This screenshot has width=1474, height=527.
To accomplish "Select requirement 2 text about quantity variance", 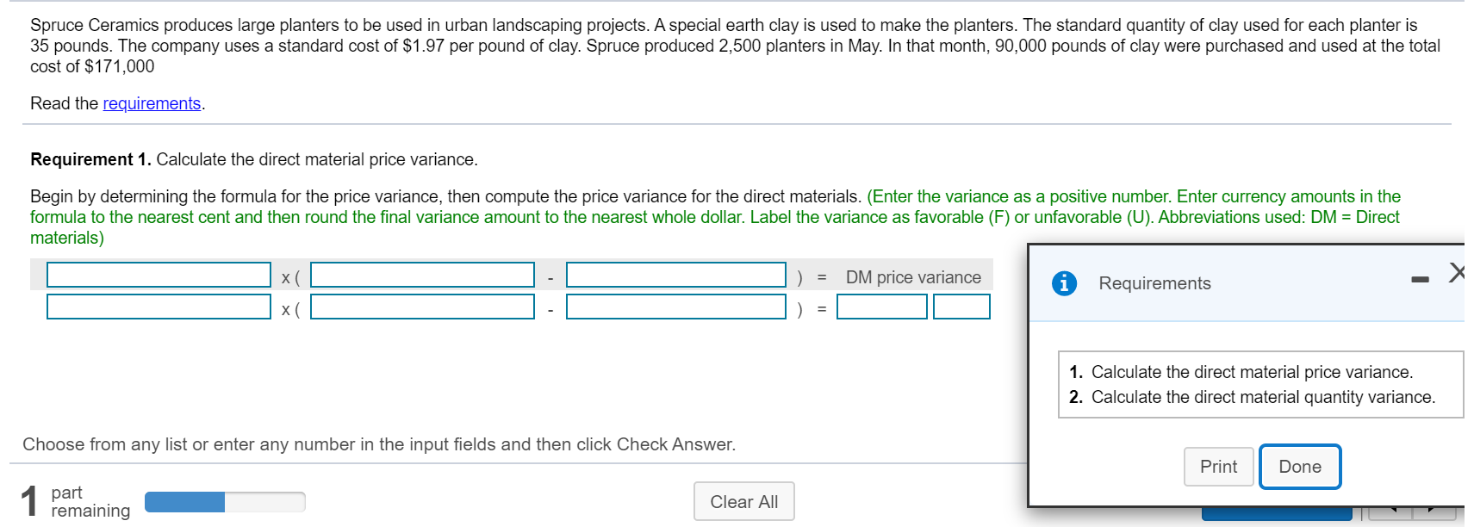I will pos(1262,397).
